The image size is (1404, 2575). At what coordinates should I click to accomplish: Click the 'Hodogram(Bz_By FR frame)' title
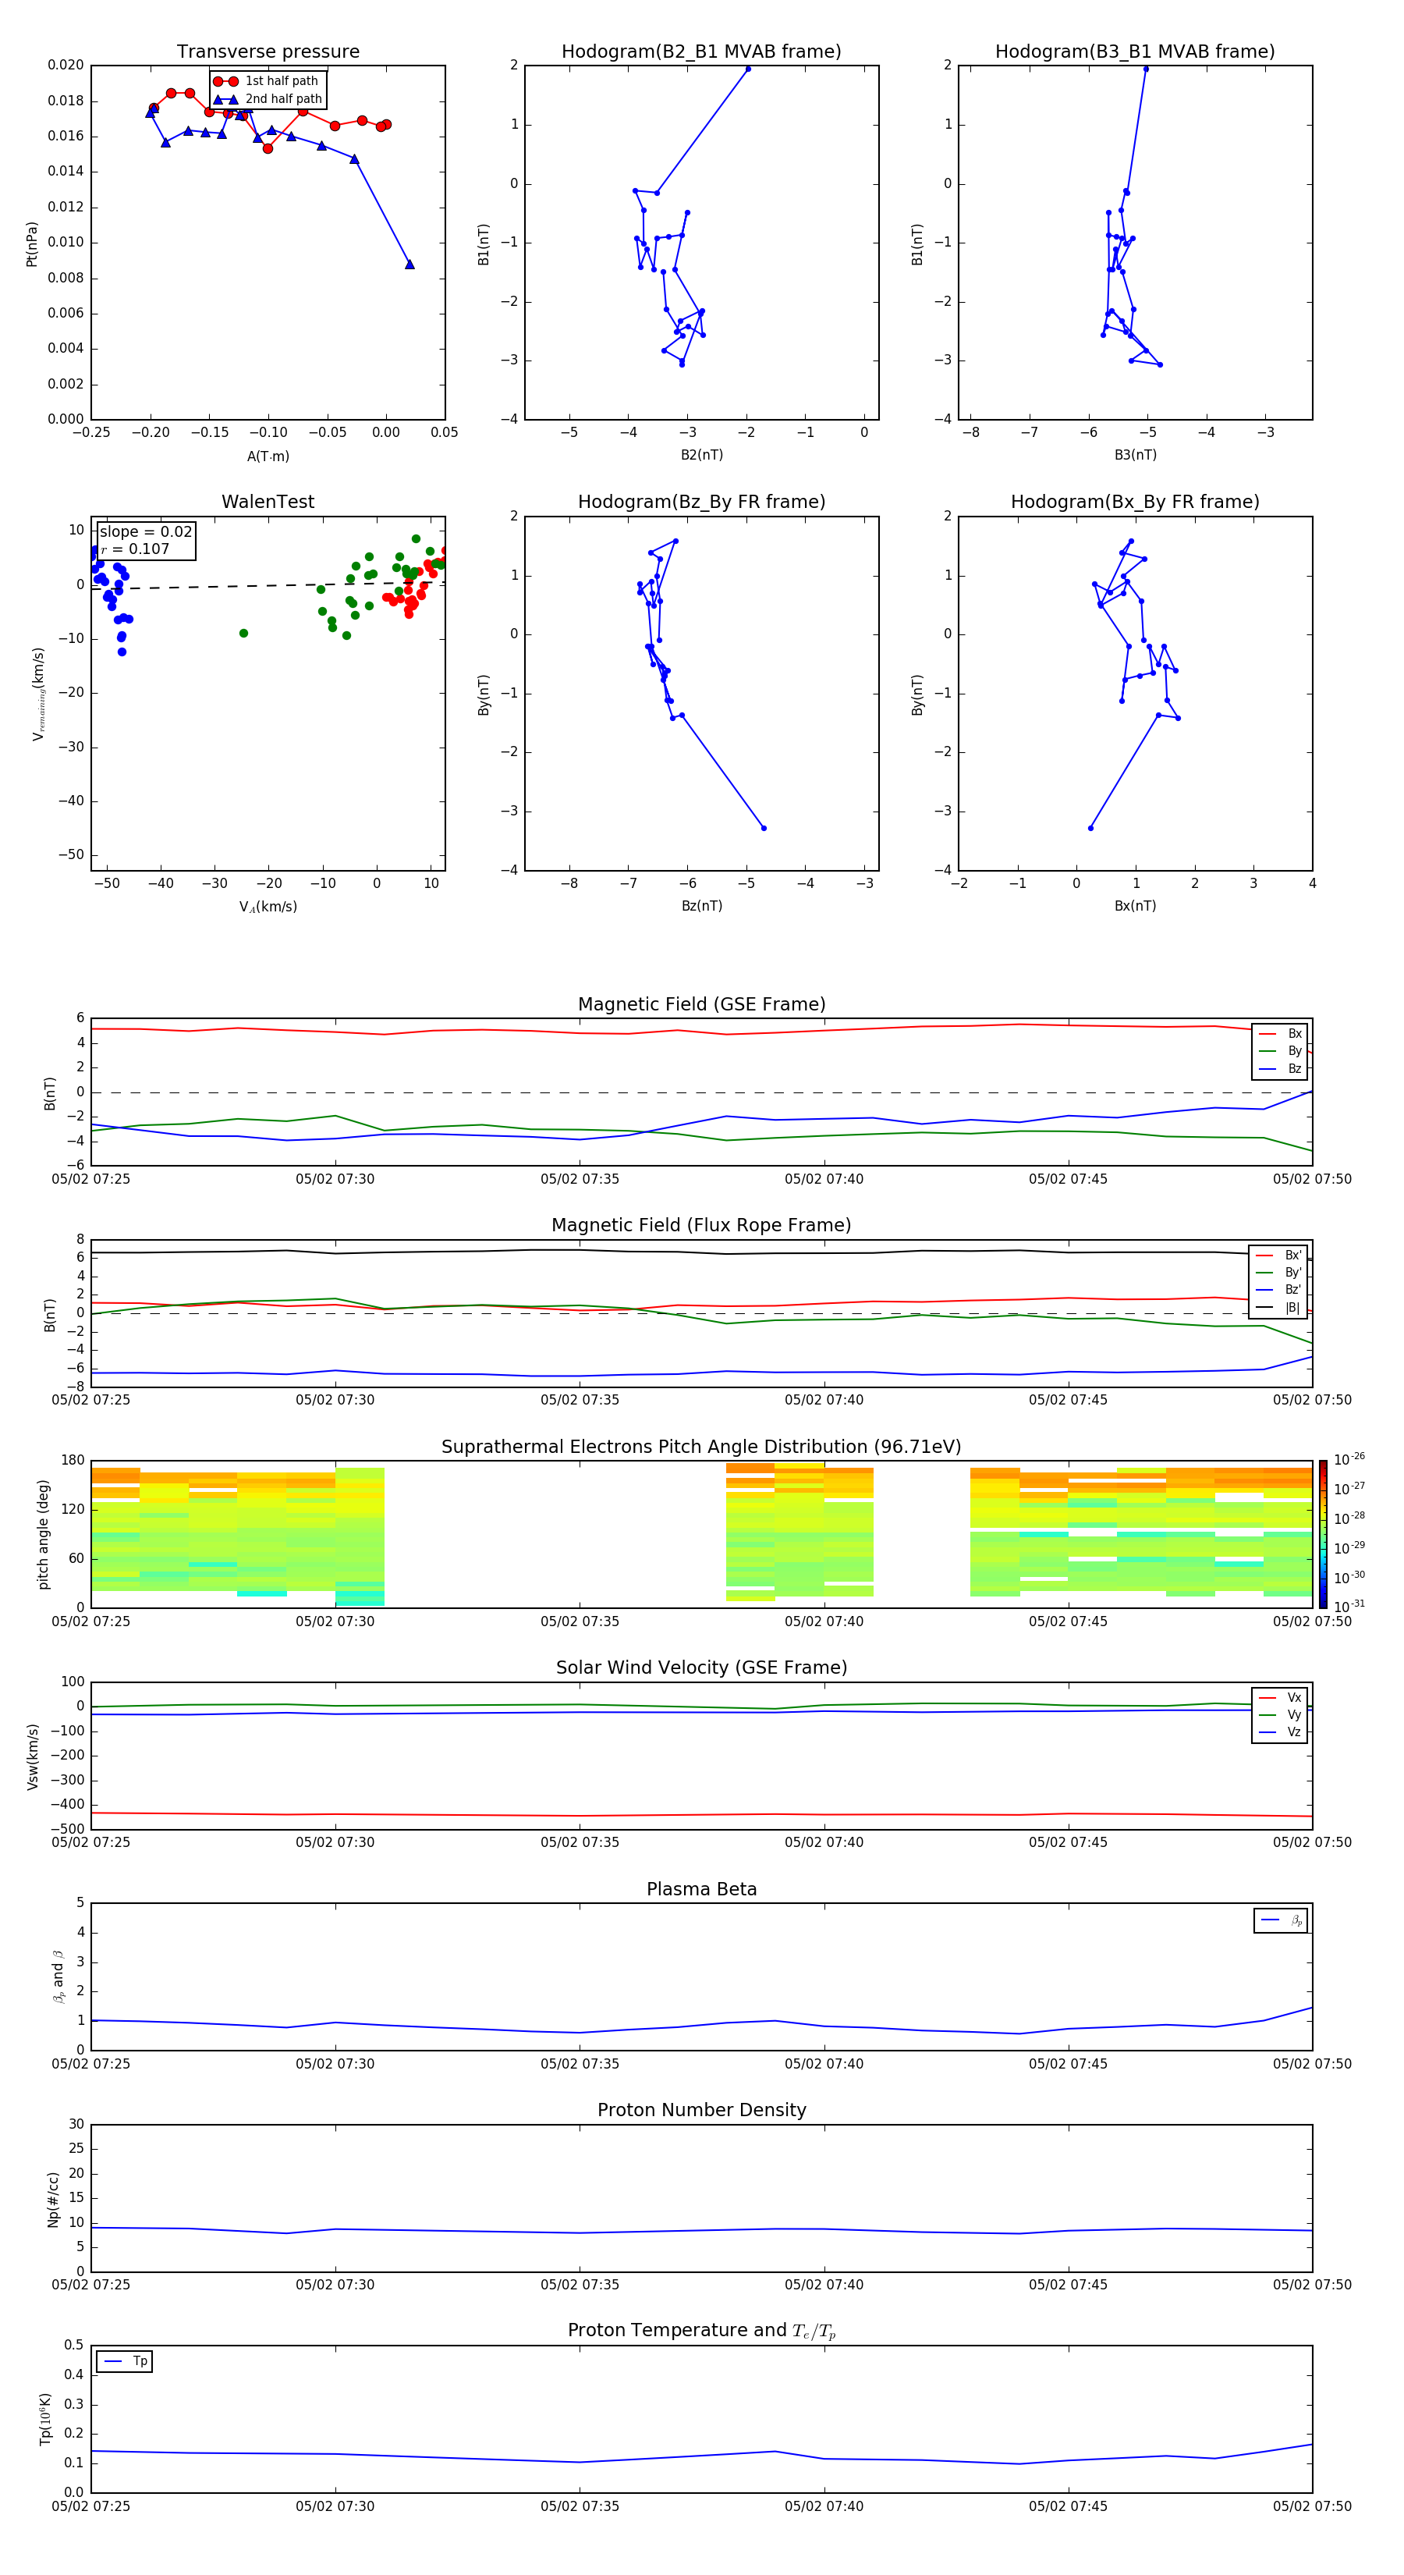(x=701, y=502)
